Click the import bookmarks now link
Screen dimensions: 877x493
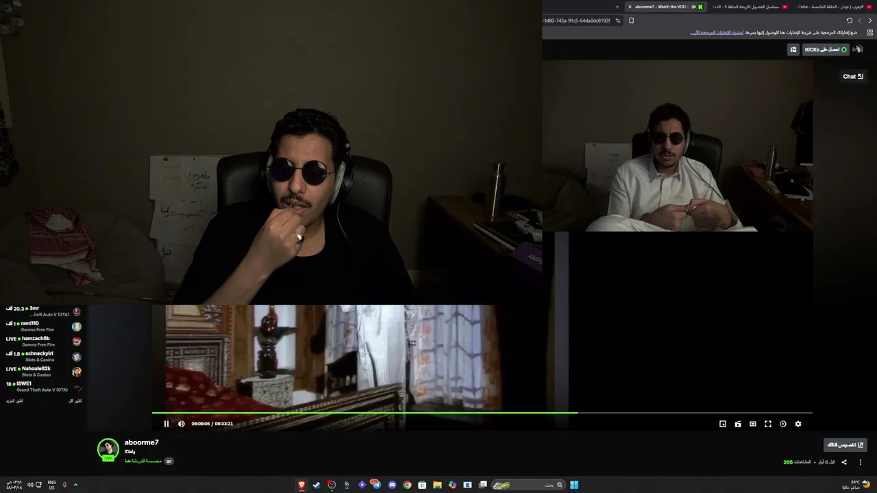pyautogui.click(x=717, y=32)
